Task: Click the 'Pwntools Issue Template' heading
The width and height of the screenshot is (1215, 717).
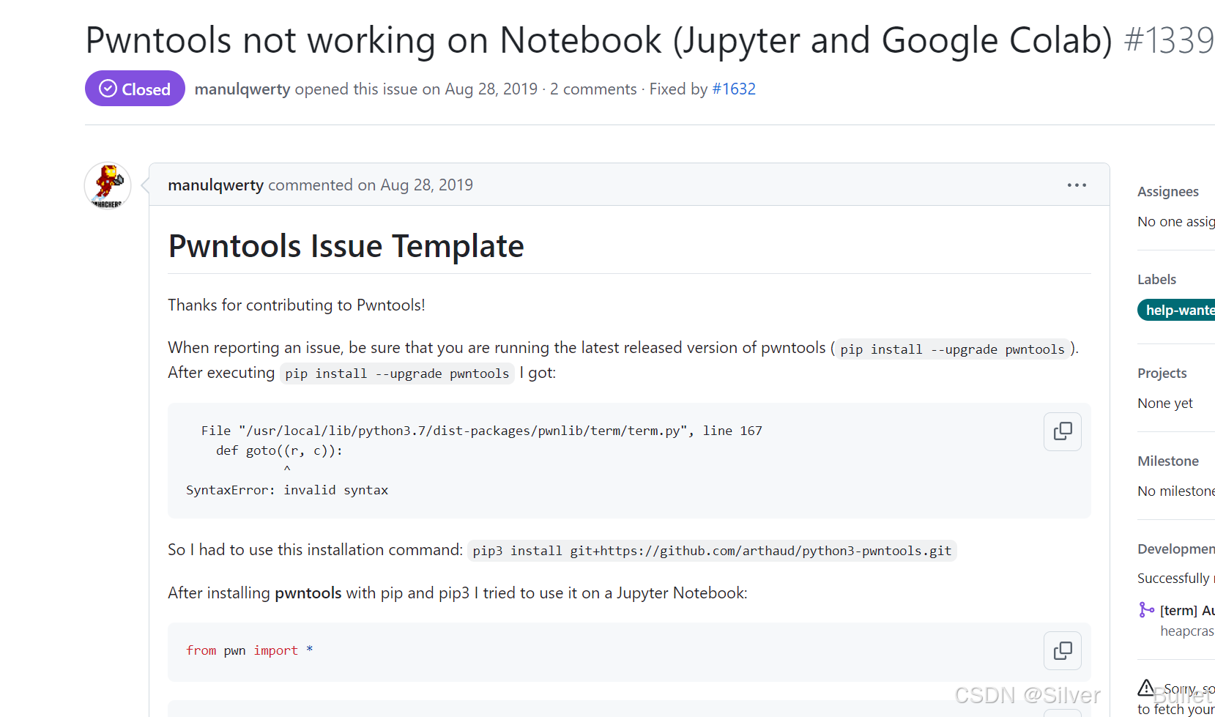Action: [346, 246]
